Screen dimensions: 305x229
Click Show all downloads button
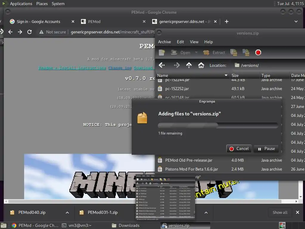point(280,212)
